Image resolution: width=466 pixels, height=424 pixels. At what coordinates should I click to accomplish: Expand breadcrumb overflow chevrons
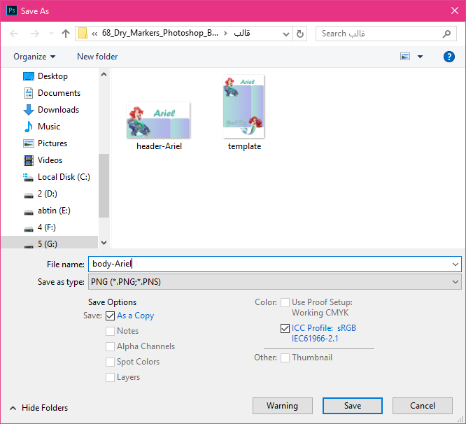94,34
